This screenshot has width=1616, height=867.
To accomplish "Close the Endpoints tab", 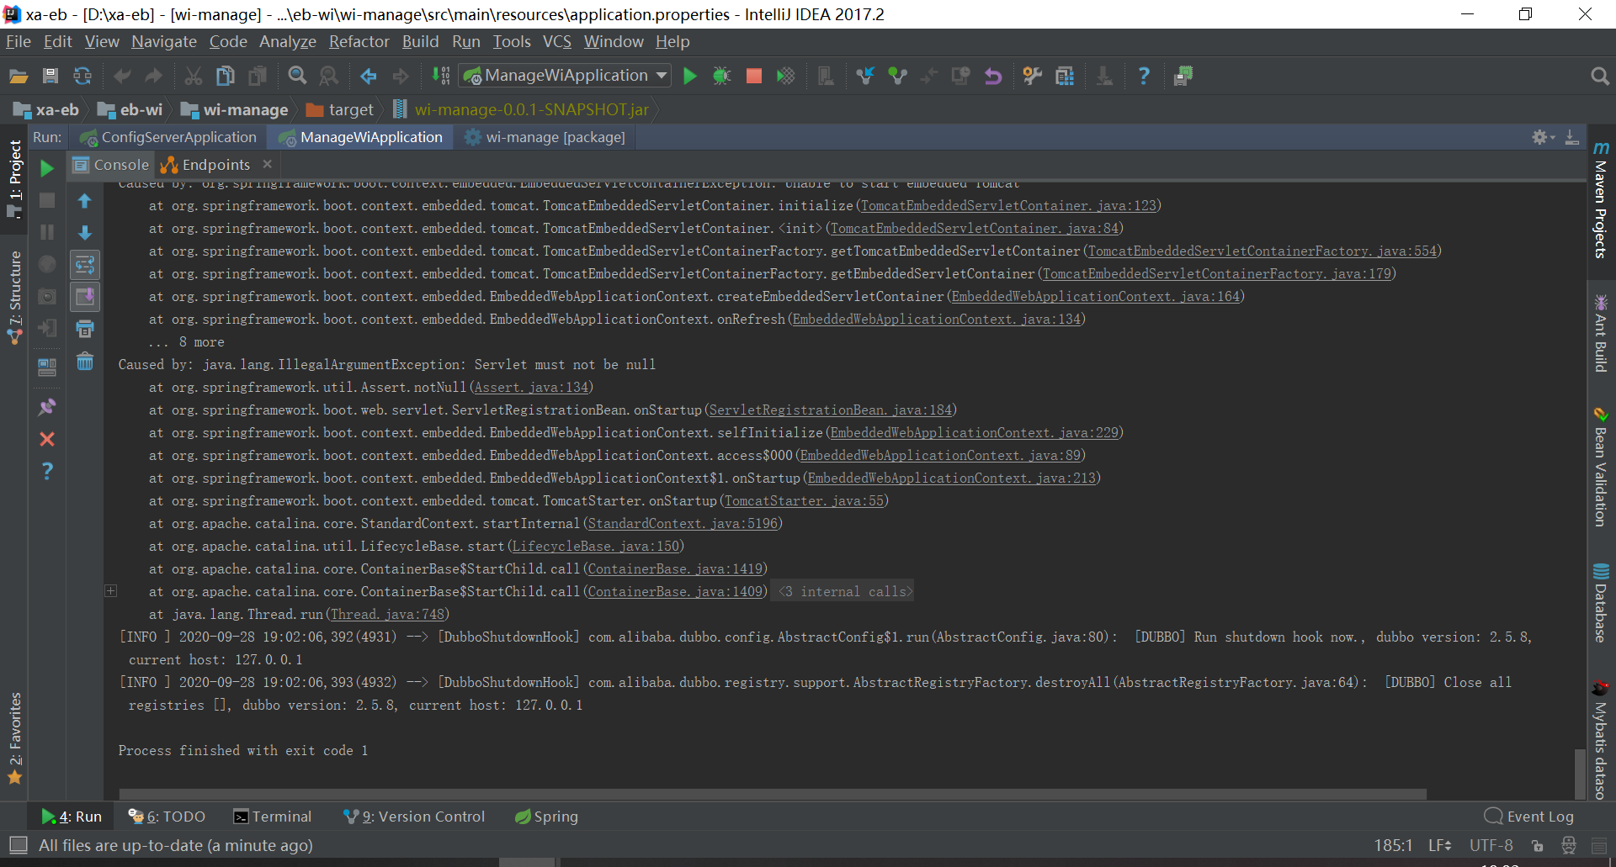I will [x=268, y=165].
